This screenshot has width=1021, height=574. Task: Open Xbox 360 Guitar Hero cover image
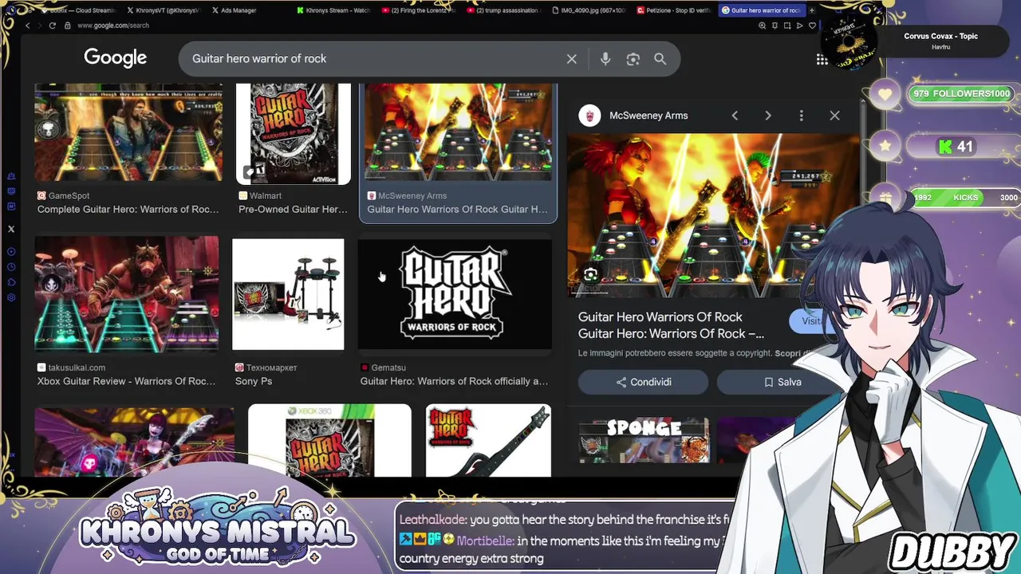click(x=329, y=441)
